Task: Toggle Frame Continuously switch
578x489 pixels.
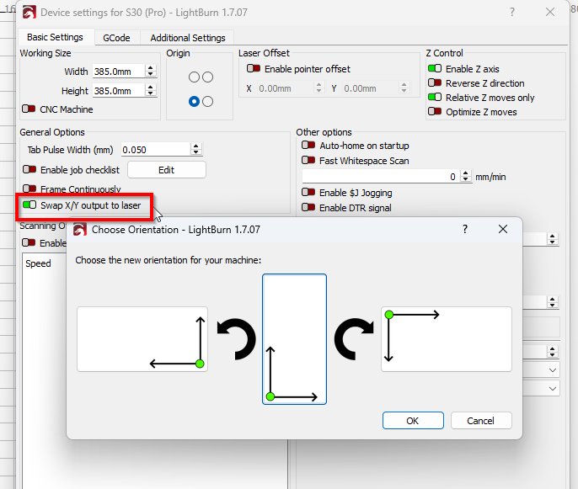Action: point(29,189)
